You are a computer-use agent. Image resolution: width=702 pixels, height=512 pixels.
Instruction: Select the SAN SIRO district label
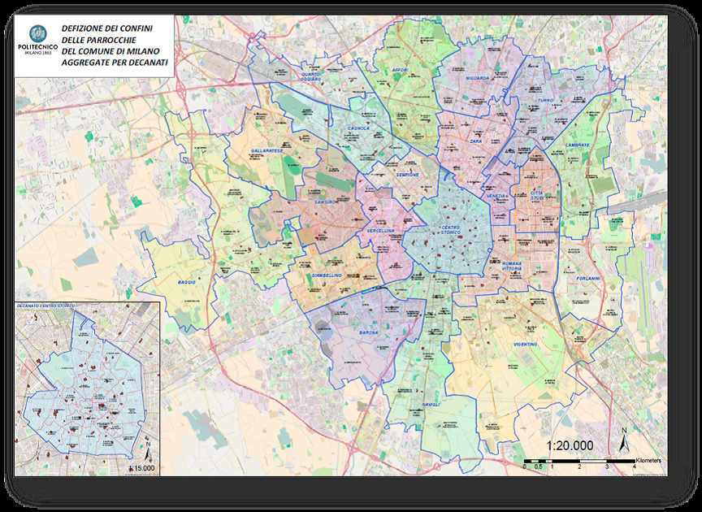click(324, 202)
